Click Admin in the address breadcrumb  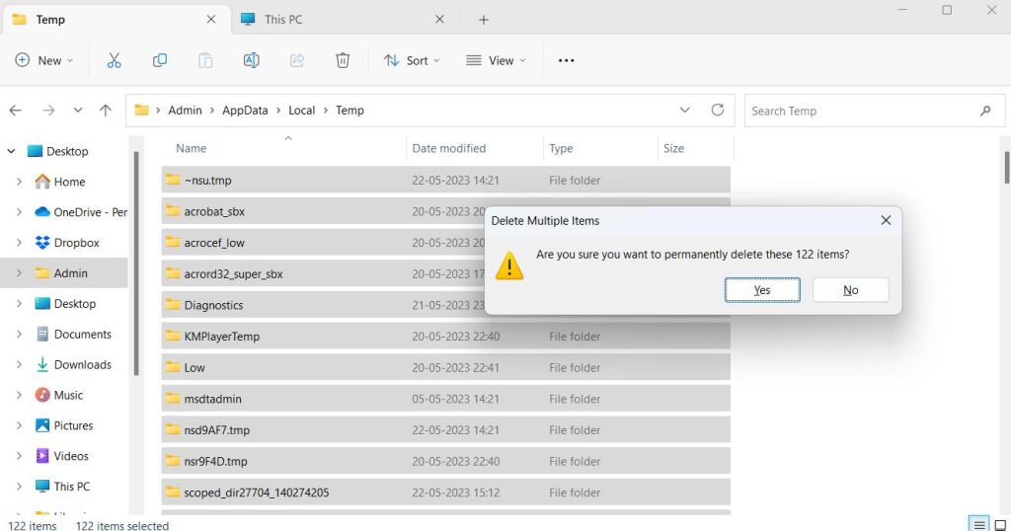coord(185,111)
